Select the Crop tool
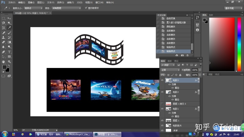 point(3,28)
